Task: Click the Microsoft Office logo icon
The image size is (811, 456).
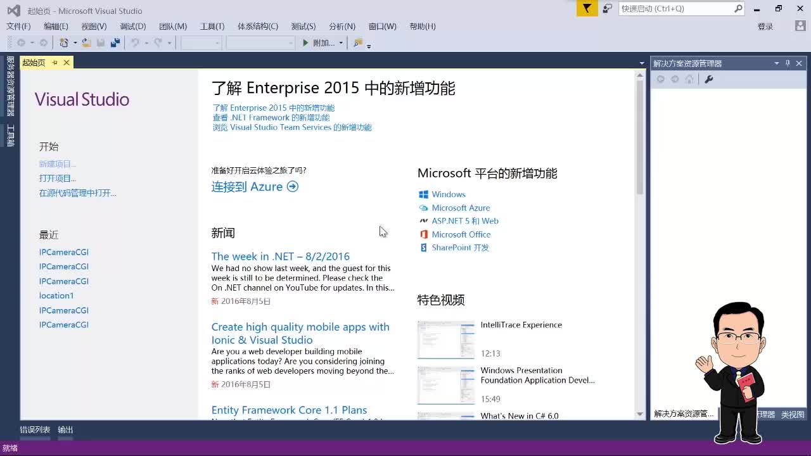Action: tap(423, 234)
